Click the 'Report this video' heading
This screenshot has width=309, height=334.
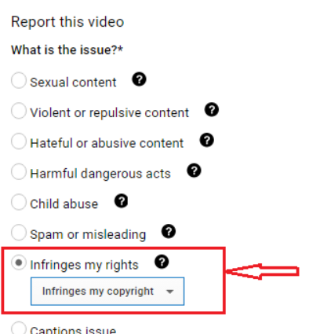[67, 22]
